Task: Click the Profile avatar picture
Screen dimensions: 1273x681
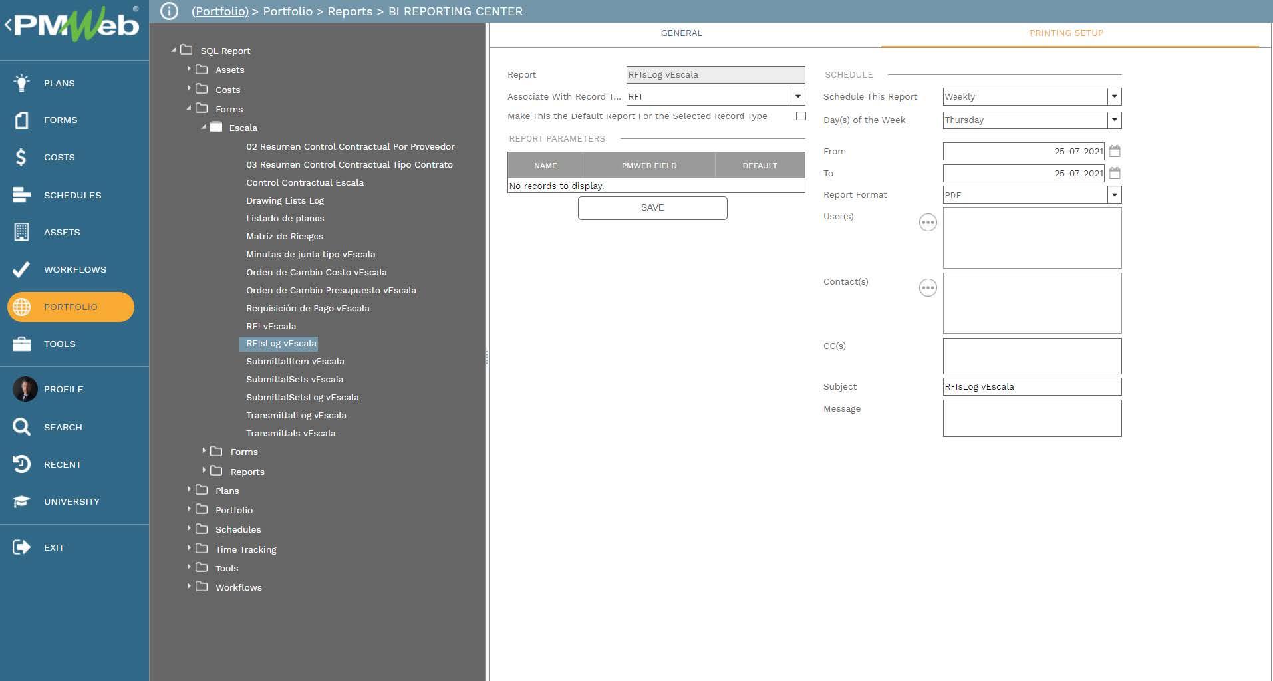Action: pyautogui.click(x=25, y=389)
